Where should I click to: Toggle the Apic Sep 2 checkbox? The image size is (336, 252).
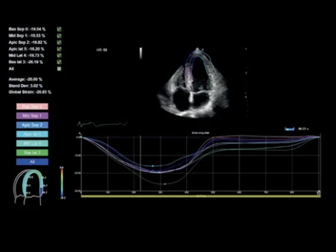click(x=59, y=42)
